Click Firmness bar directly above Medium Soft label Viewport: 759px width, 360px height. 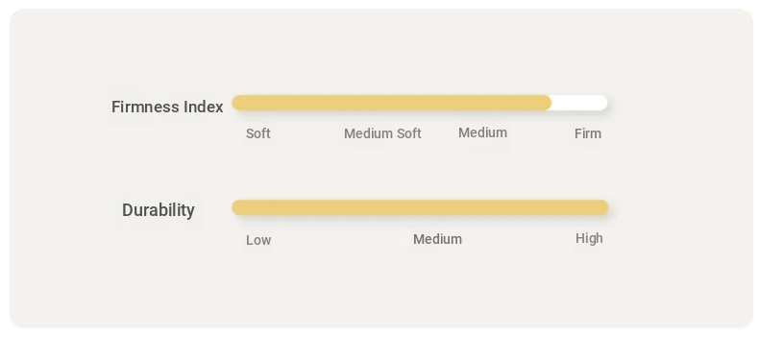(x=382, y=103)
